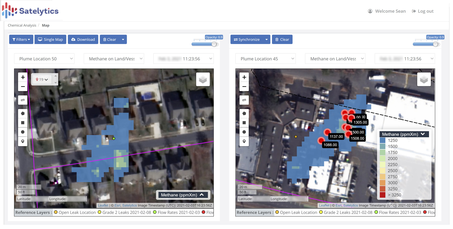Viewport: 453px width, 229px height.
Task: Open the Filters dropdown
Action: pos(21,39)
